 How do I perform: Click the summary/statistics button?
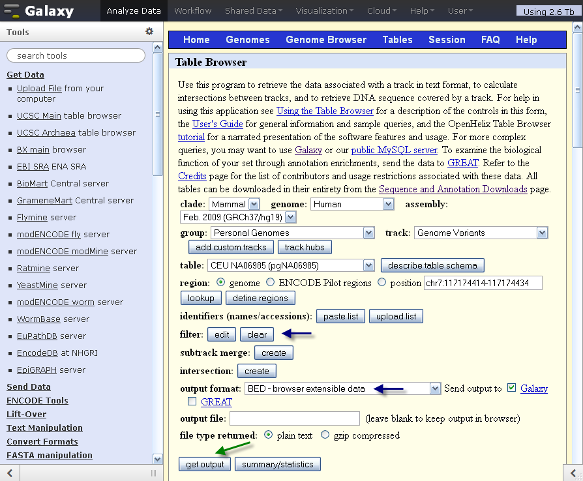pos(278,464)
